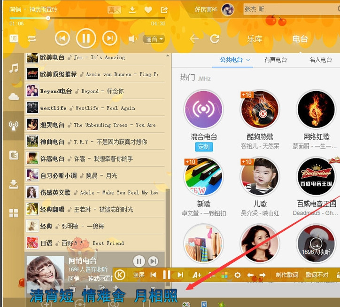
Task: Download the current song from player header
Action: tap(132, 10)
